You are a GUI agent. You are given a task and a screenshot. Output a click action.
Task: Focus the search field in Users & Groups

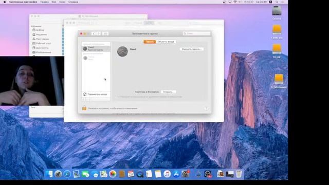point(196,33)
